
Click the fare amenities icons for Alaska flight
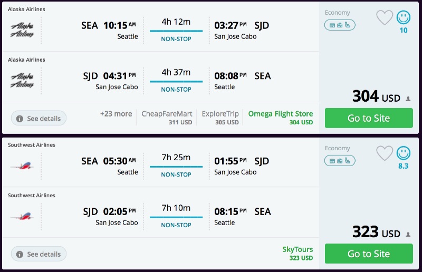tap(340, 25)
